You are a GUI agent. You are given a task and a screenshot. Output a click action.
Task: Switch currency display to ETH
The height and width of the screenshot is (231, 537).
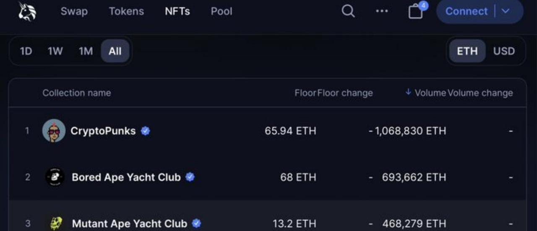tap(467, 51)
